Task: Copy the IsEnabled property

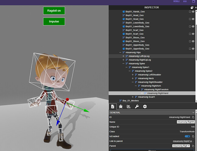Action: (x=193, y=136)
